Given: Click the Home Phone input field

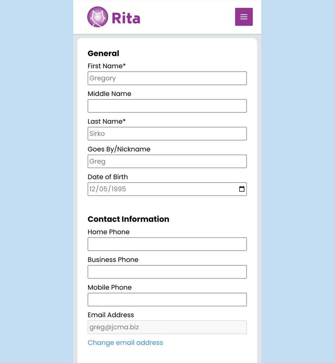Looking at the screenshot, I should [x=167, y=244].
